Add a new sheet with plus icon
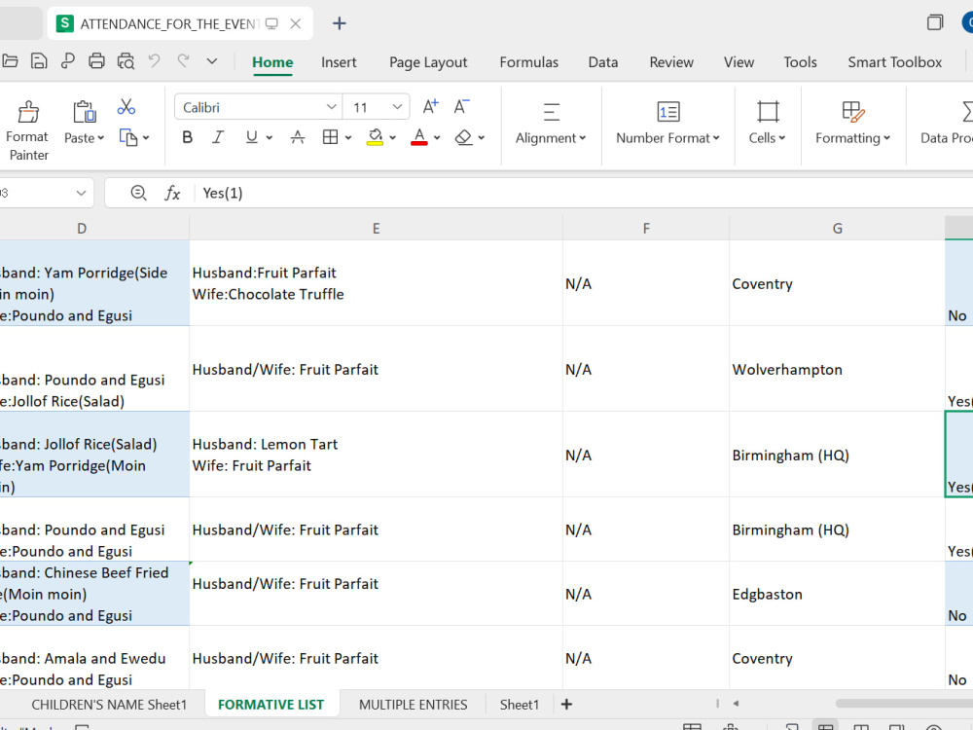Image resolution: width=973 pixels, height=730 pixels. coord(566,704)
